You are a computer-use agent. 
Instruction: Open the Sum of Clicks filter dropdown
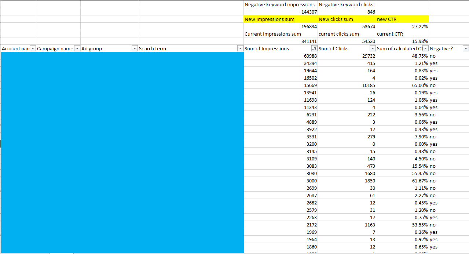(x=373, y=48)
